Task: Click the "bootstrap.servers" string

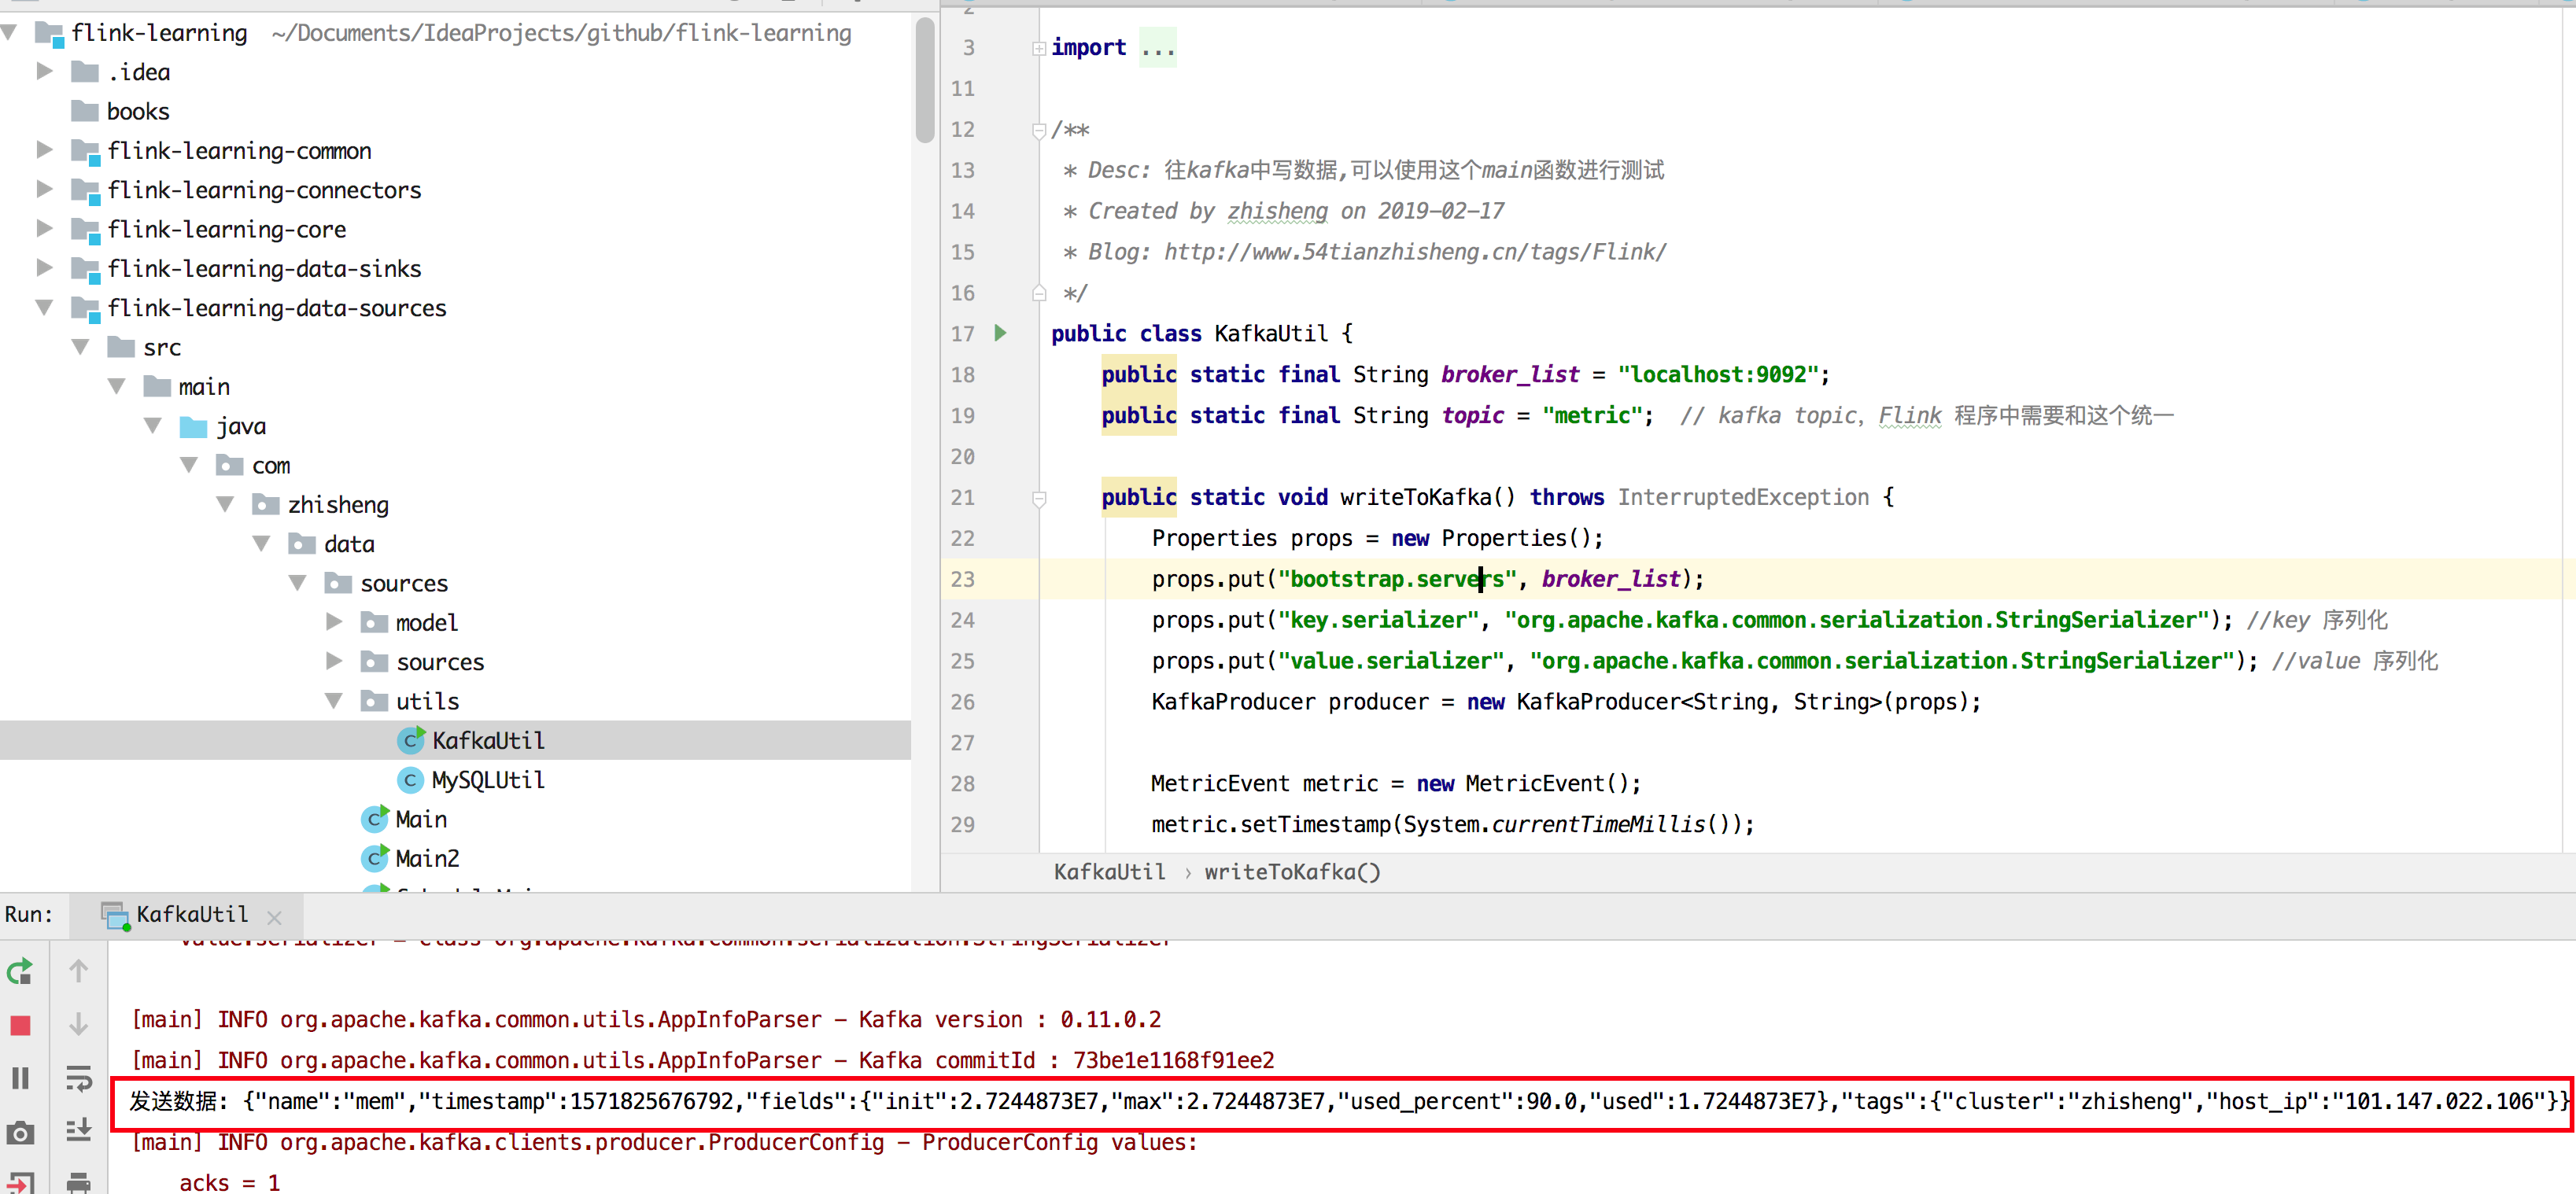Action: pyautogui.click(x=1397, y=579)
